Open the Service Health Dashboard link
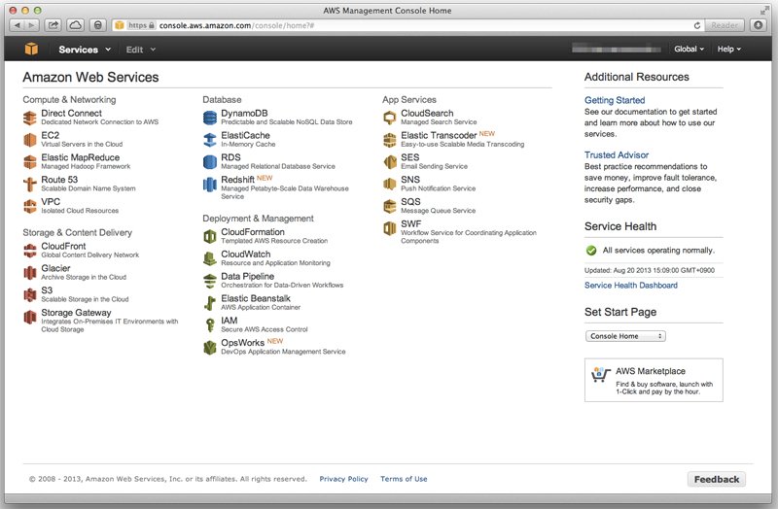This screenshot has height=509, width=778. coord(630,286)
